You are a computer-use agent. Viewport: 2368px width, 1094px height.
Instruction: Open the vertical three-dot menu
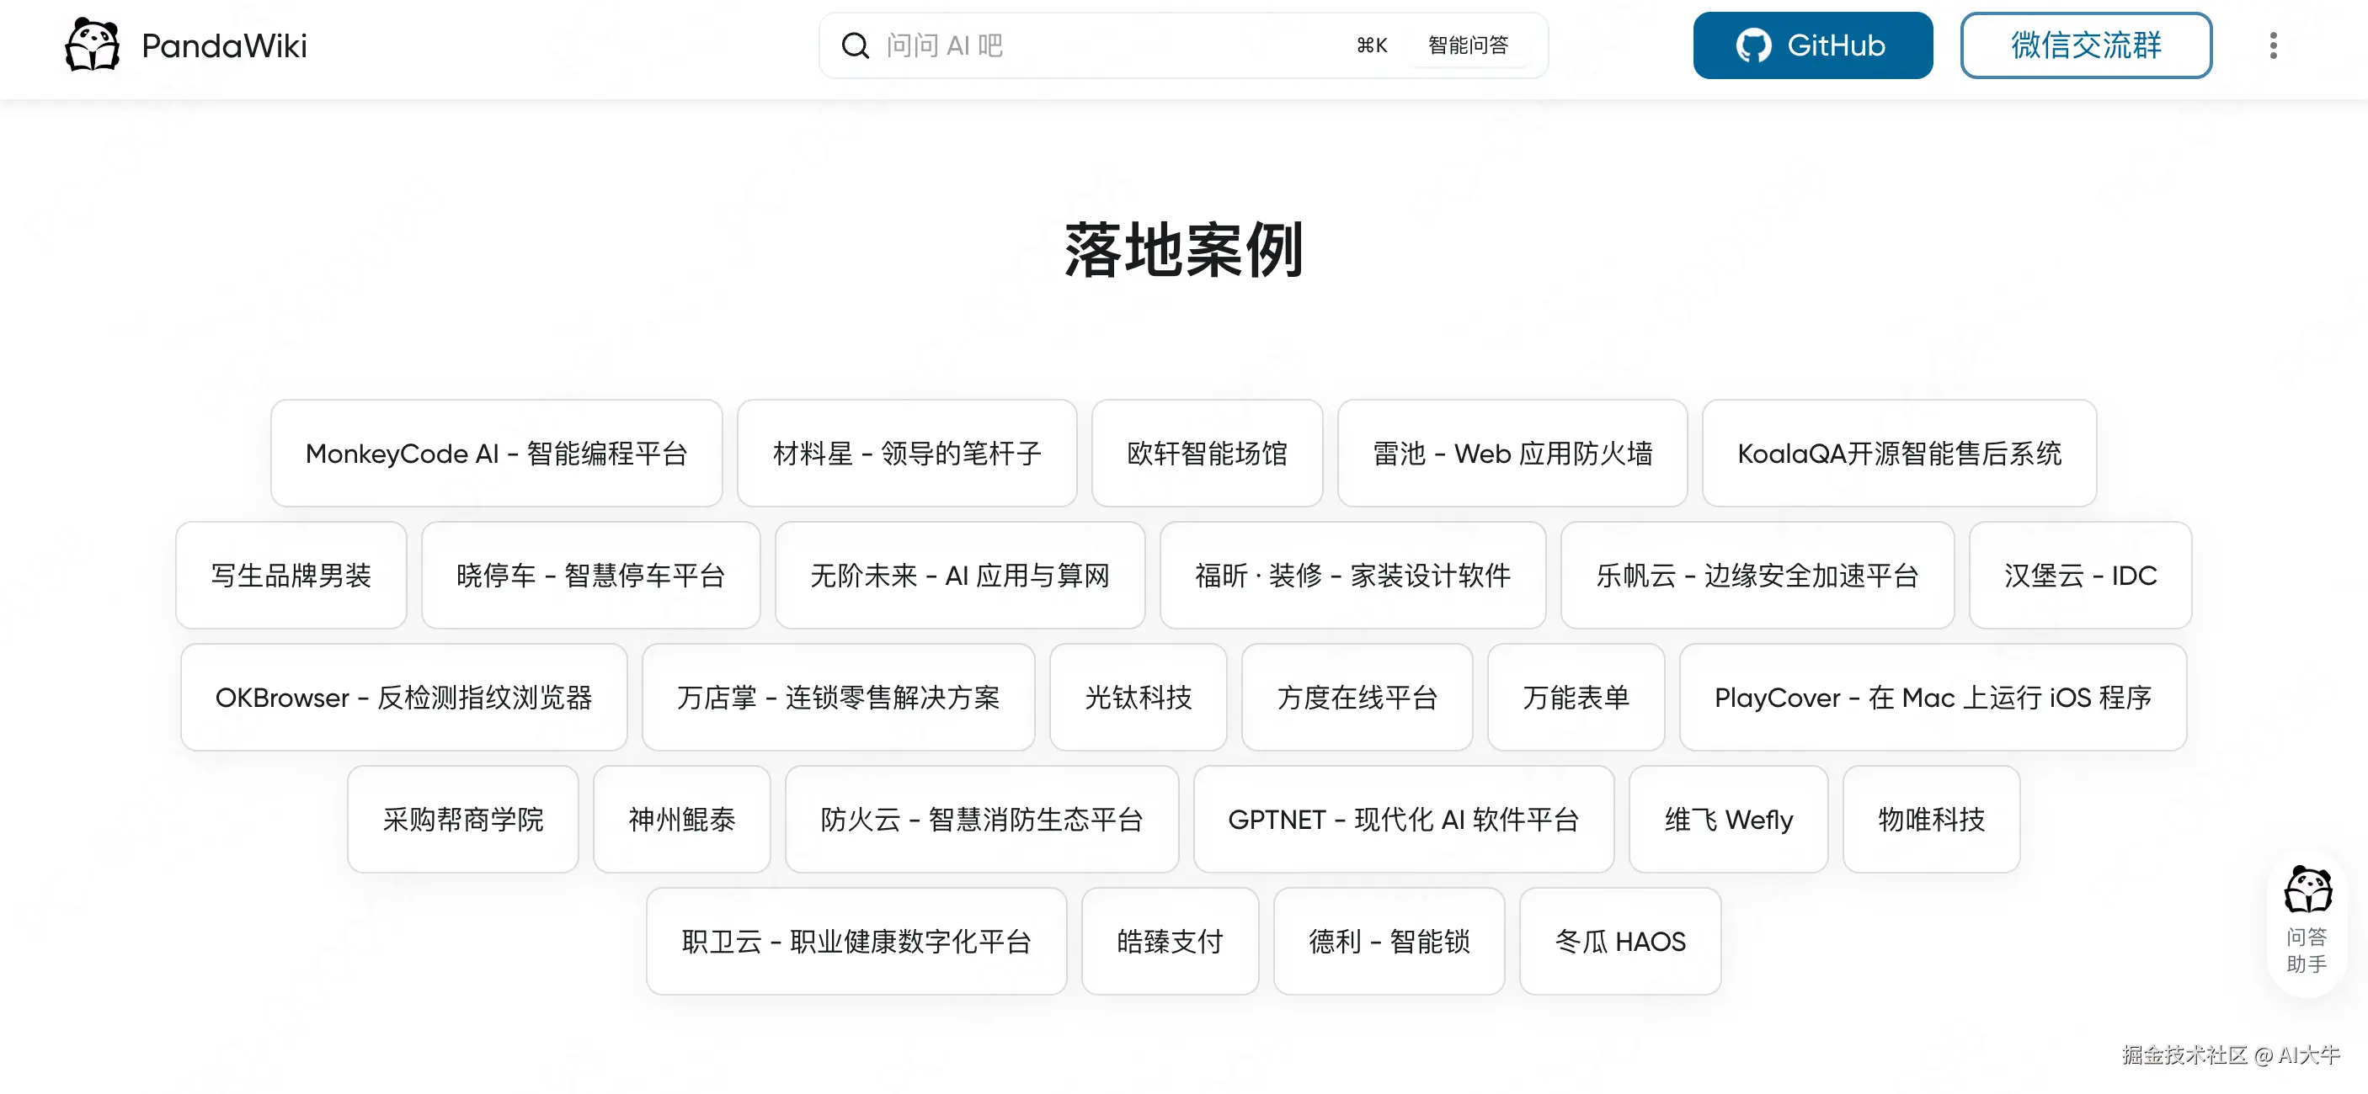coord(2272,45)
